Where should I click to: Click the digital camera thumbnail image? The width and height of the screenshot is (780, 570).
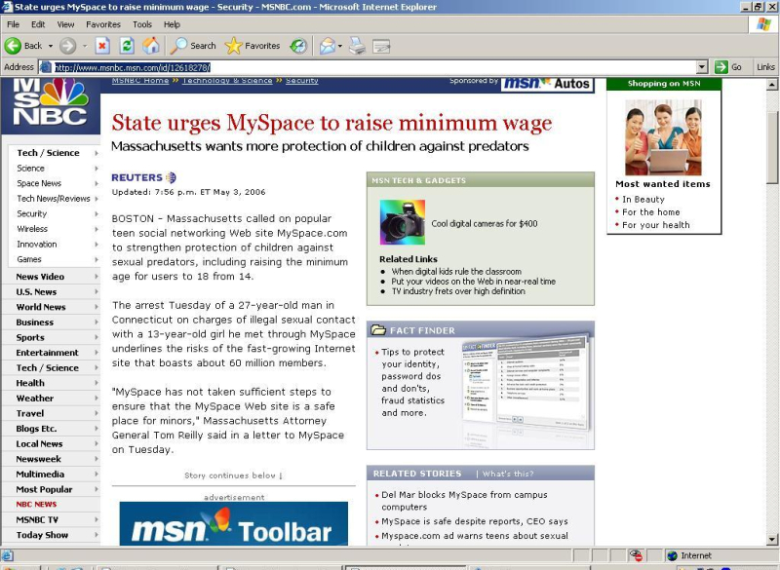(403, 222)
